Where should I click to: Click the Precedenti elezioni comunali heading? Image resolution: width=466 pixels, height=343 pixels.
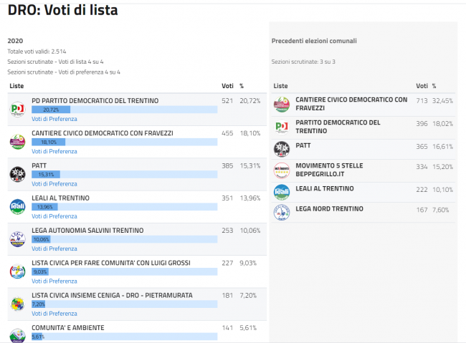coord(314,41)
